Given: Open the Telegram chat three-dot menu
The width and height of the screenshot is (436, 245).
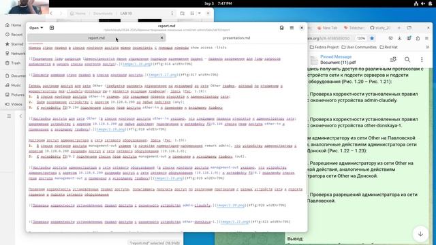Looking at the screenshot, I should click(422, 59).
